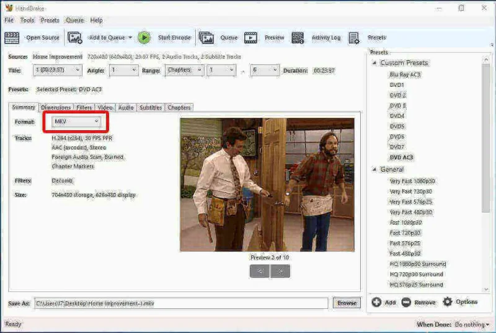Open the Format MKV dropdown
Image resolution: width=496 pixels, height=333 pixels.
click(76, 122)
